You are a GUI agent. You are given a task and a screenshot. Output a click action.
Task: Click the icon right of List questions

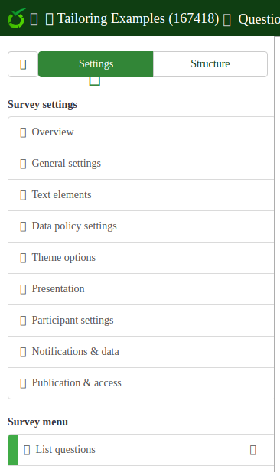click(x=253, y=450)
